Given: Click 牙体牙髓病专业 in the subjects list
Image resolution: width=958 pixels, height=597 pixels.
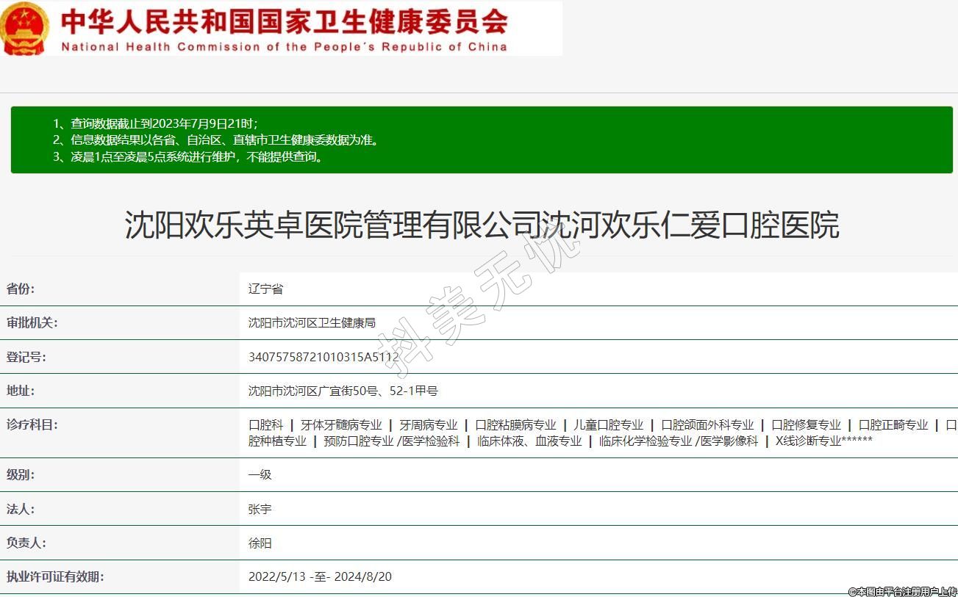Looking at the screenshot, I should [x=341, y=425].
